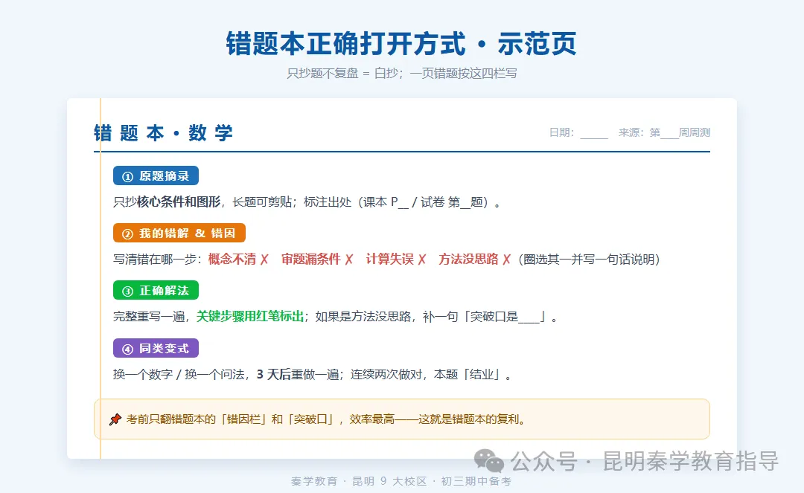This screenshot has width=804, height=493.
Task: Click the text 课本 P__ / 试卷 第__题
Action: click(x=425, y=202)
